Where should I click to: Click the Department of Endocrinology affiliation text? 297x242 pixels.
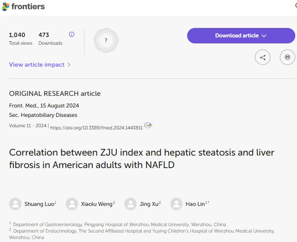click(142, 234)
